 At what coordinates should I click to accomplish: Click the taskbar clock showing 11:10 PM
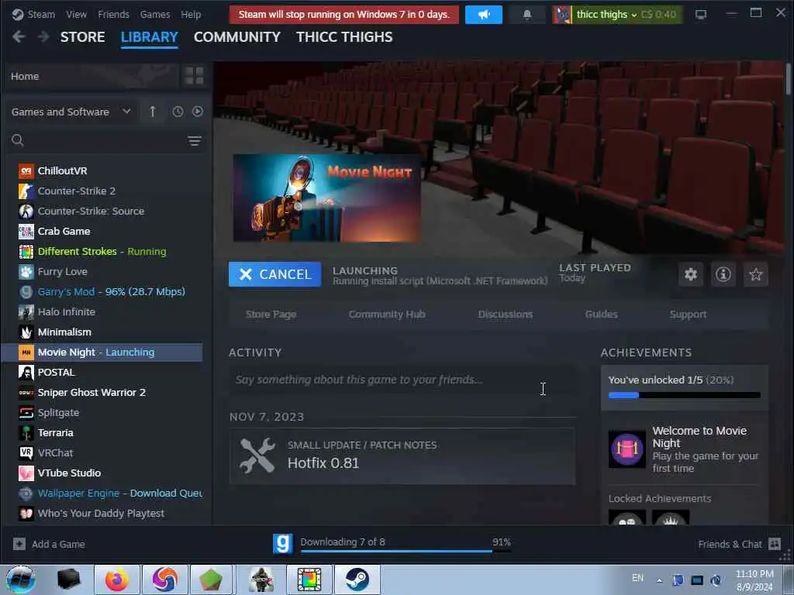[x=754, y=580]
